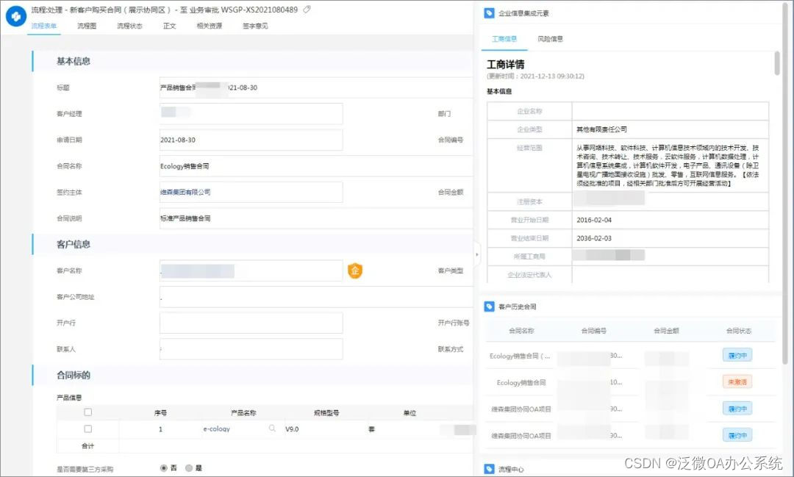Click the 客户公司地址 field
794x477 pixels.
(x=316, y=297)
